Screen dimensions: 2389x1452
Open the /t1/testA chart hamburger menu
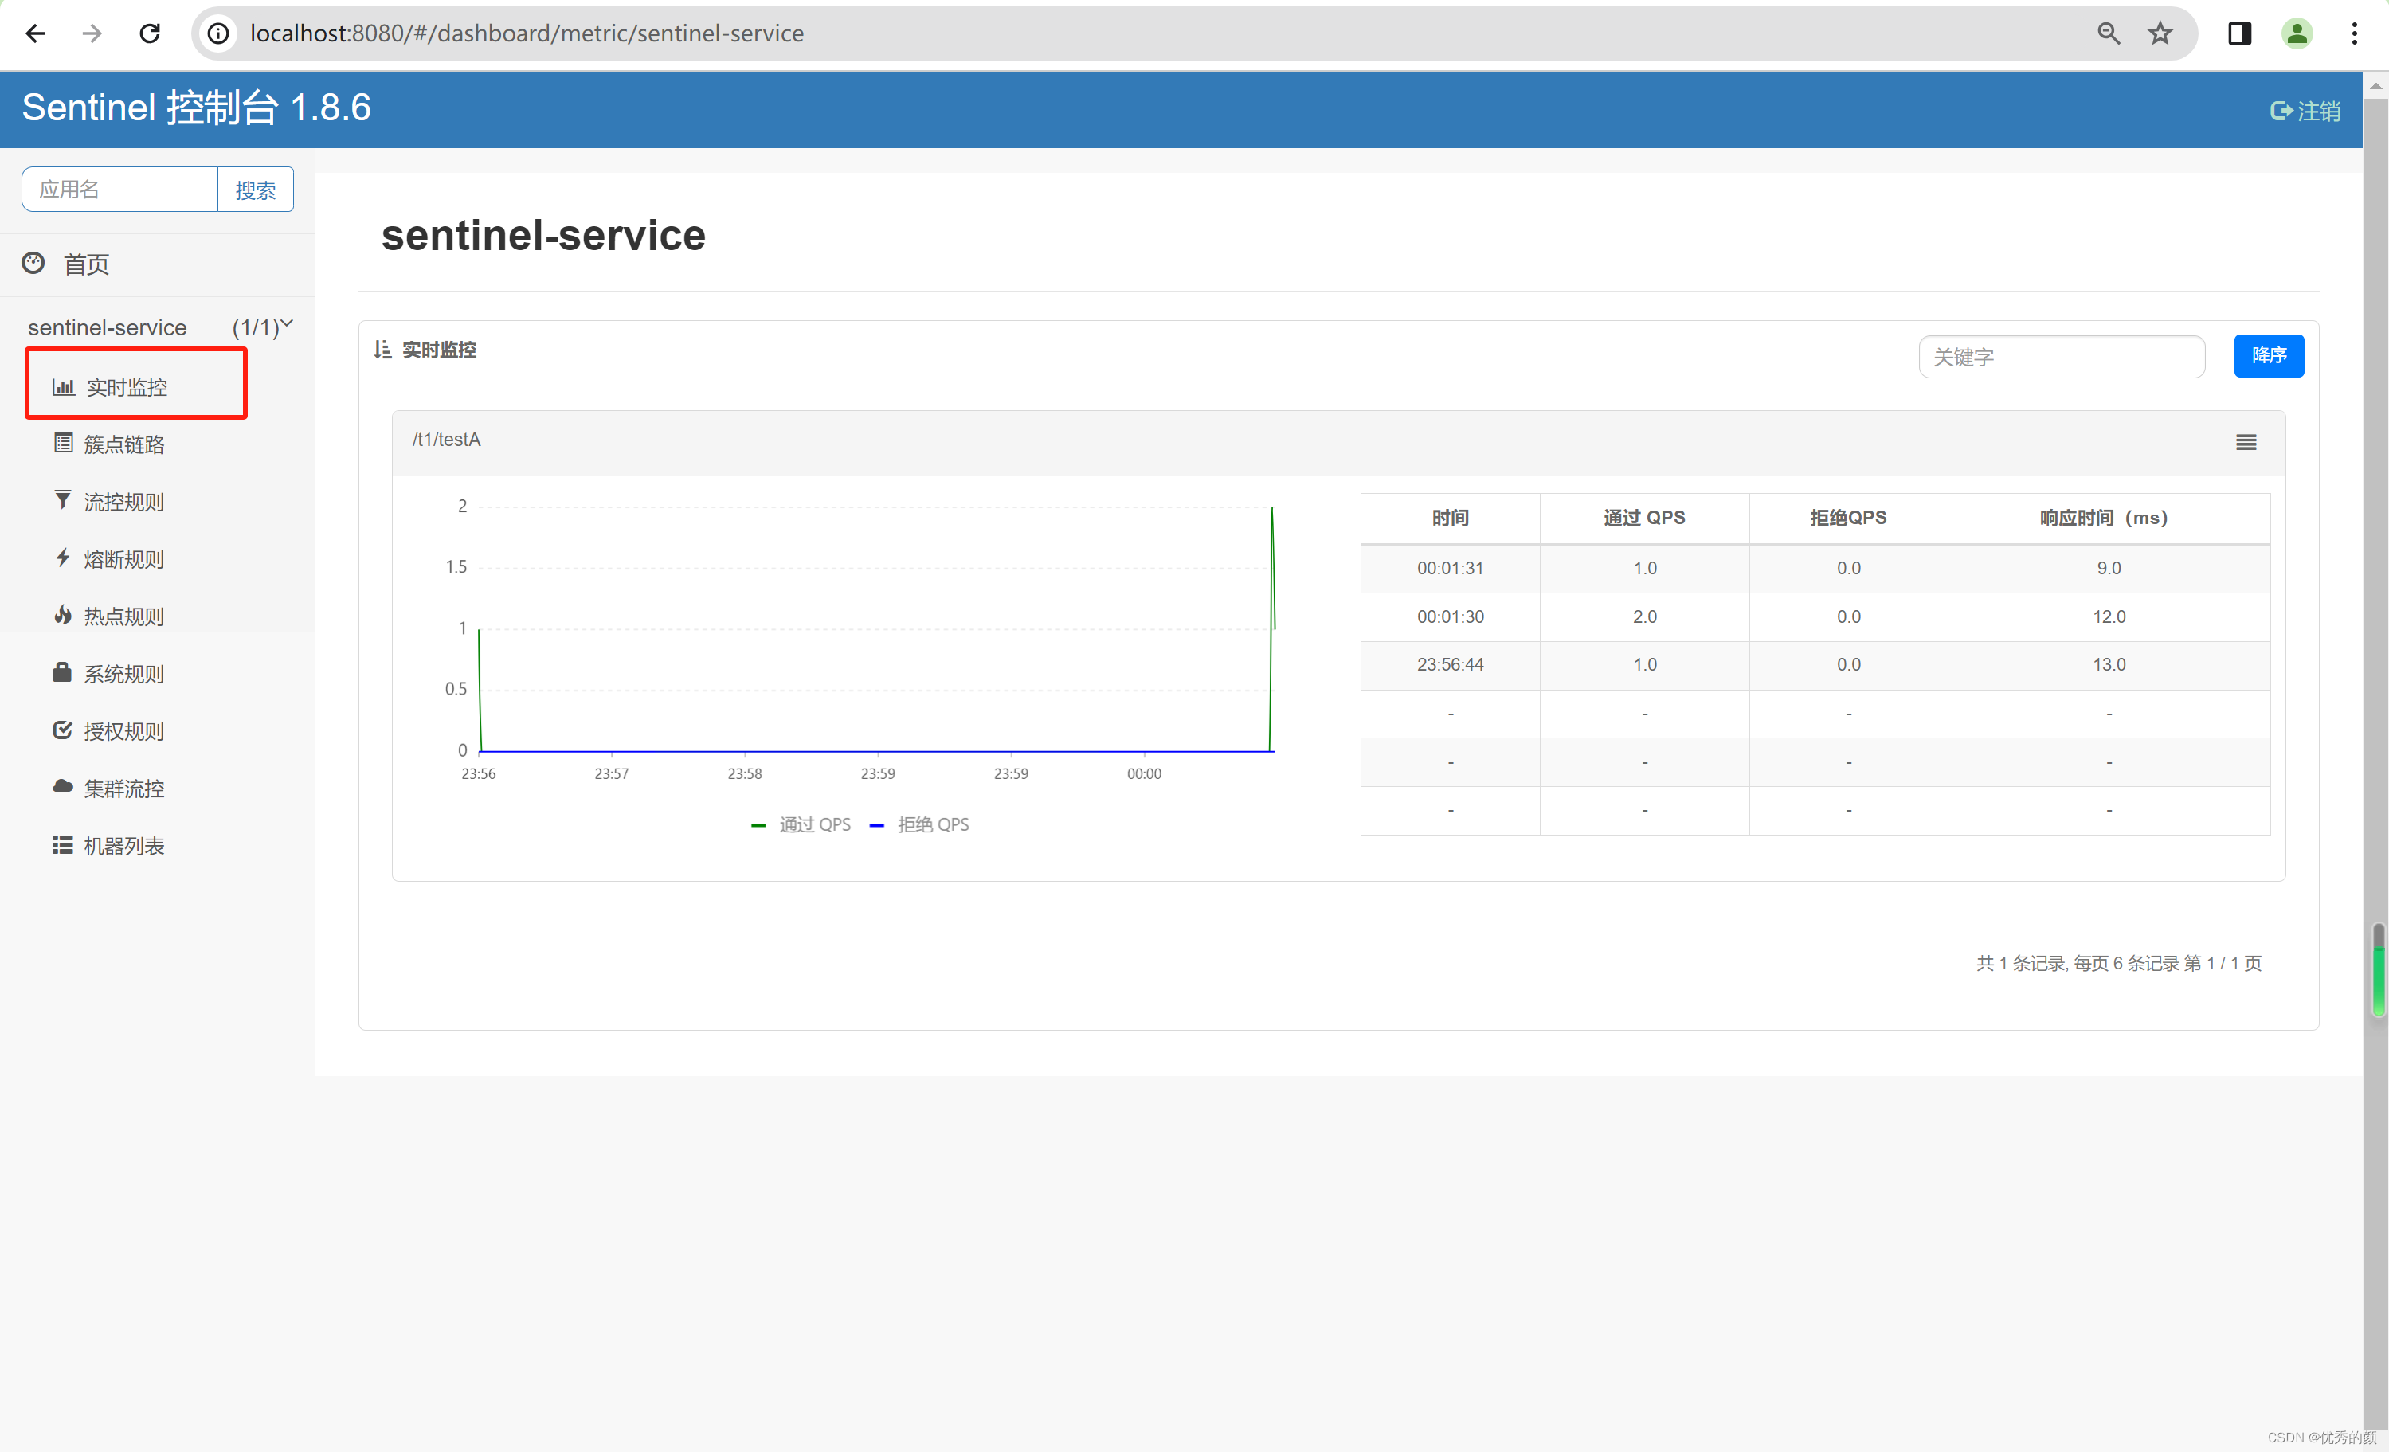pyautogui.click(x=2246, y=442)
